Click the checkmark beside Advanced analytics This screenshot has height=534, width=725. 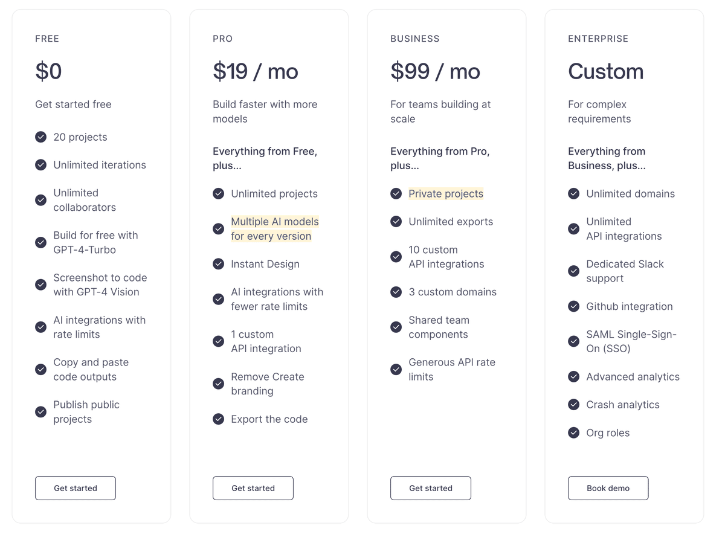[573, 377]
